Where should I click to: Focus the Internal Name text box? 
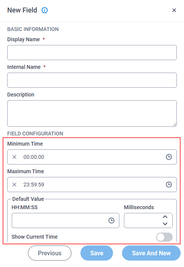click(92, 80)
